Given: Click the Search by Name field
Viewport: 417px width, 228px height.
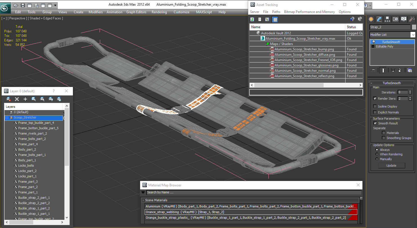Looking at the screenshot, I should 254,193.
